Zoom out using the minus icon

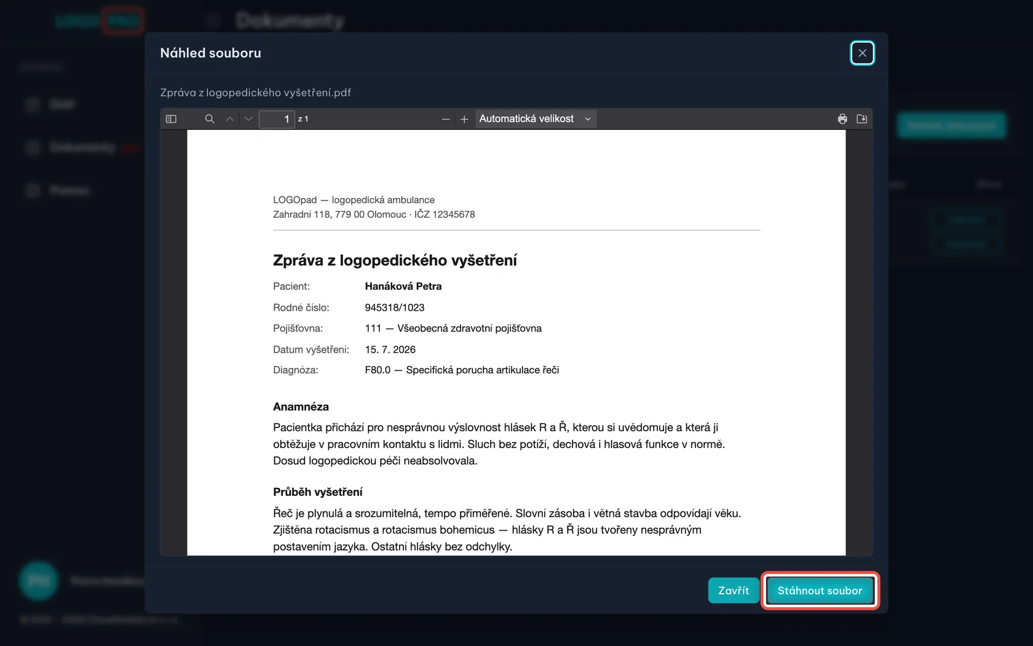point(446,119)
